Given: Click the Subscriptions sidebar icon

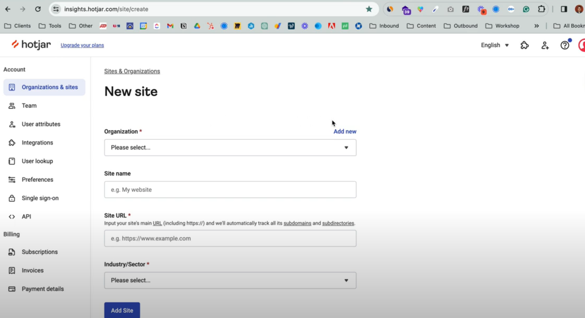Looking at the screenshot, I should 12,252.
